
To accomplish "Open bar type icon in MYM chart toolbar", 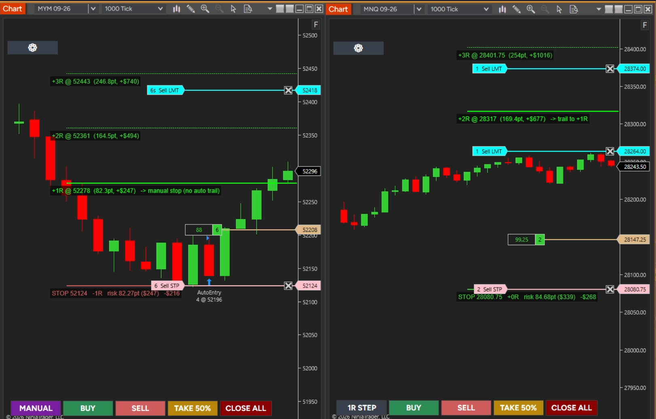I will [x=177, y=8].
